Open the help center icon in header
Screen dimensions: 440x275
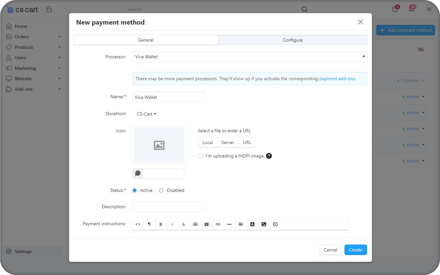(395, 9)
